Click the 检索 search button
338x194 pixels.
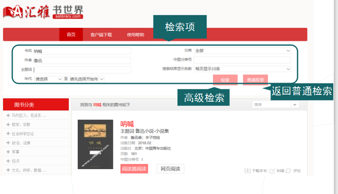pos(225,80)
